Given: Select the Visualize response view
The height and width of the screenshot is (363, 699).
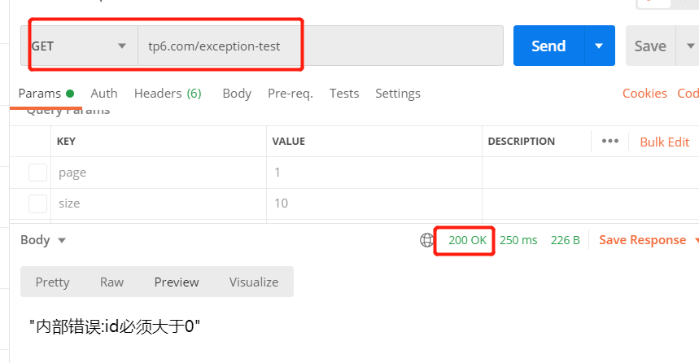Looking at the screenshot, I should (254, 282).
